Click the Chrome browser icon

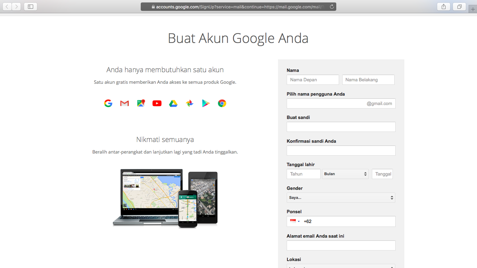click(x=222, y=103)
